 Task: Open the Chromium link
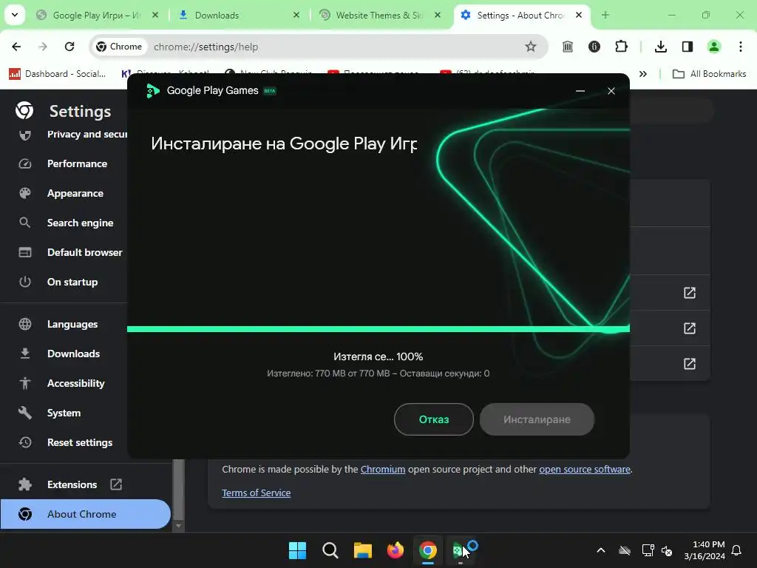[x=383, y=469]
